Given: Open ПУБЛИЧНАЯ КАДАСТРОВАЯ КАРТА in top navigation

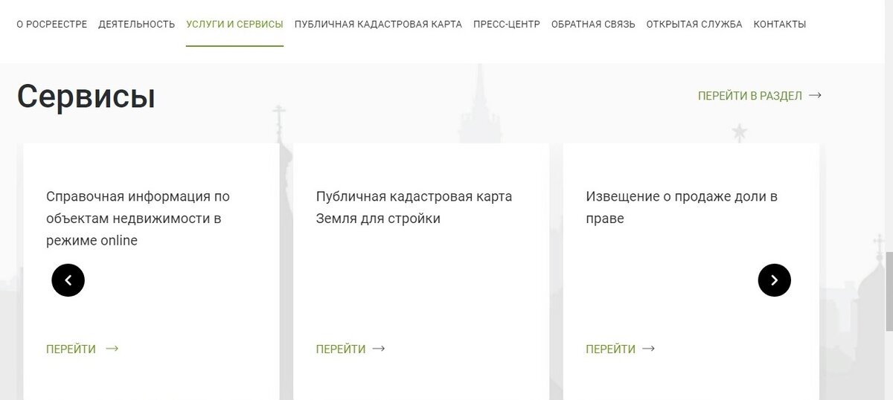Looking at the screenshot, I should tap(378, 24).
